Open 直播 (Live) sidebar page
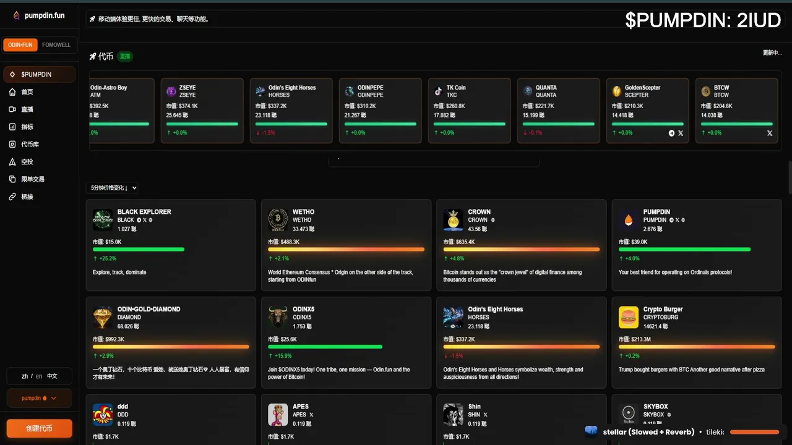This screenshot has height=445, width=792. pyautogui.click(x=39, y=109)
